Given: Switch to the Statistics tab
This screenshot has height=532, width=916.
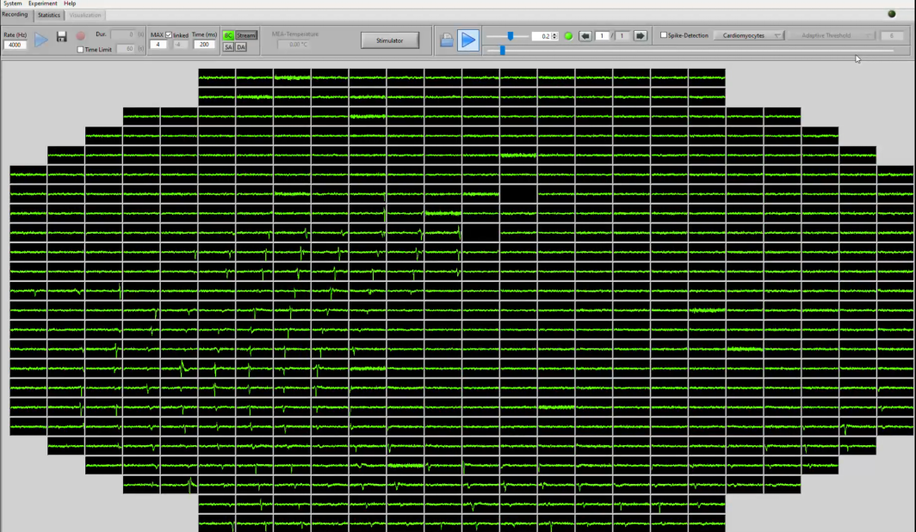Looking at the screenshot, I should (49, 15).
